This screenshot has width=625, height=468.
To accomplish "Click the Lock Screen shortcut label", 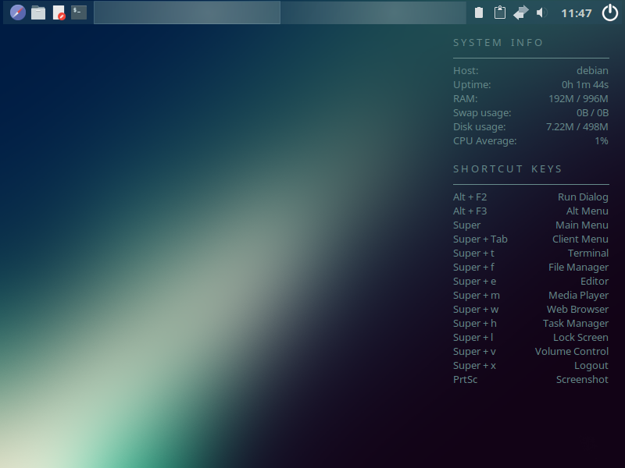I will tap(580, 338).
